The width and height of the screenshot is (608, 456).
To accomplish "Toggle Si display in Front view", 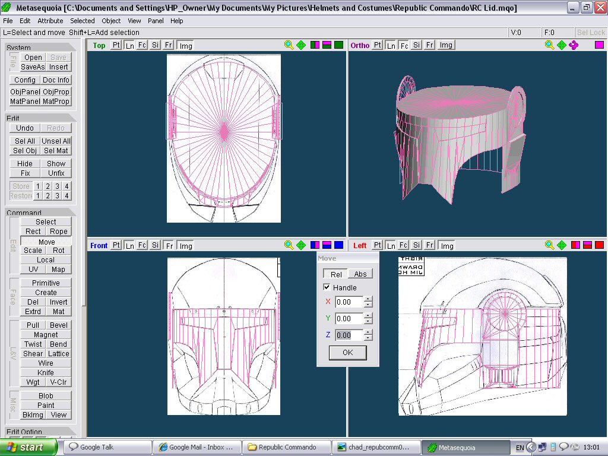I will point(156,245).
